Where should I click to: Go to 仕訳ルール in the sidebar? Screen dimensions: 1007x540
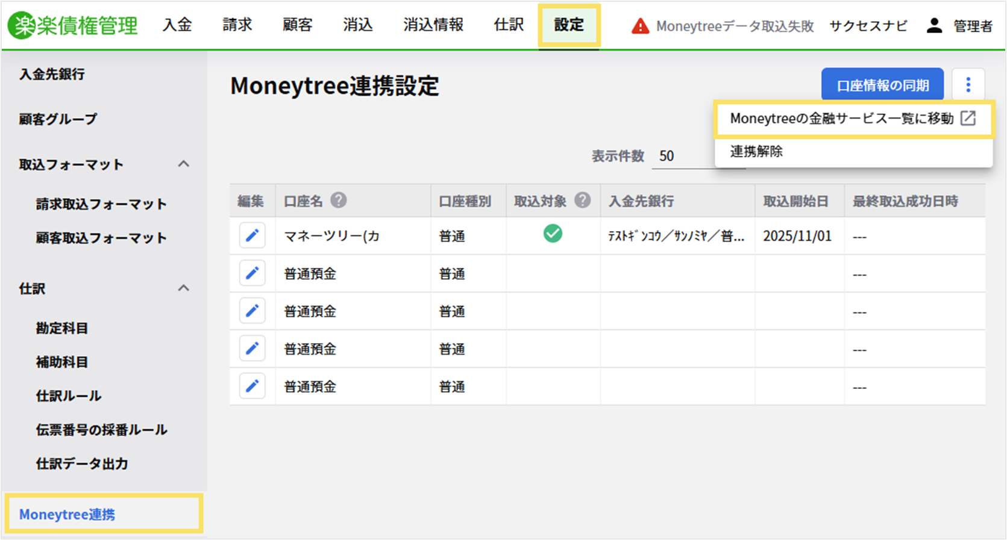point(69,396)
